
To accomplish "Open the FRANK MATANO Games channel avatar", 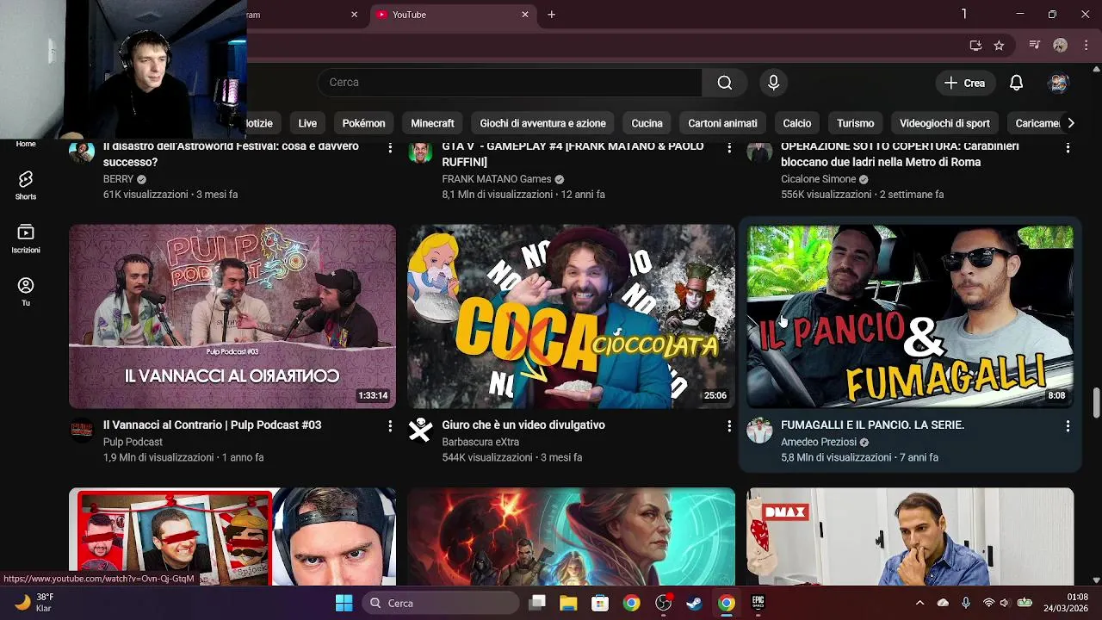I will pos(420,152).
